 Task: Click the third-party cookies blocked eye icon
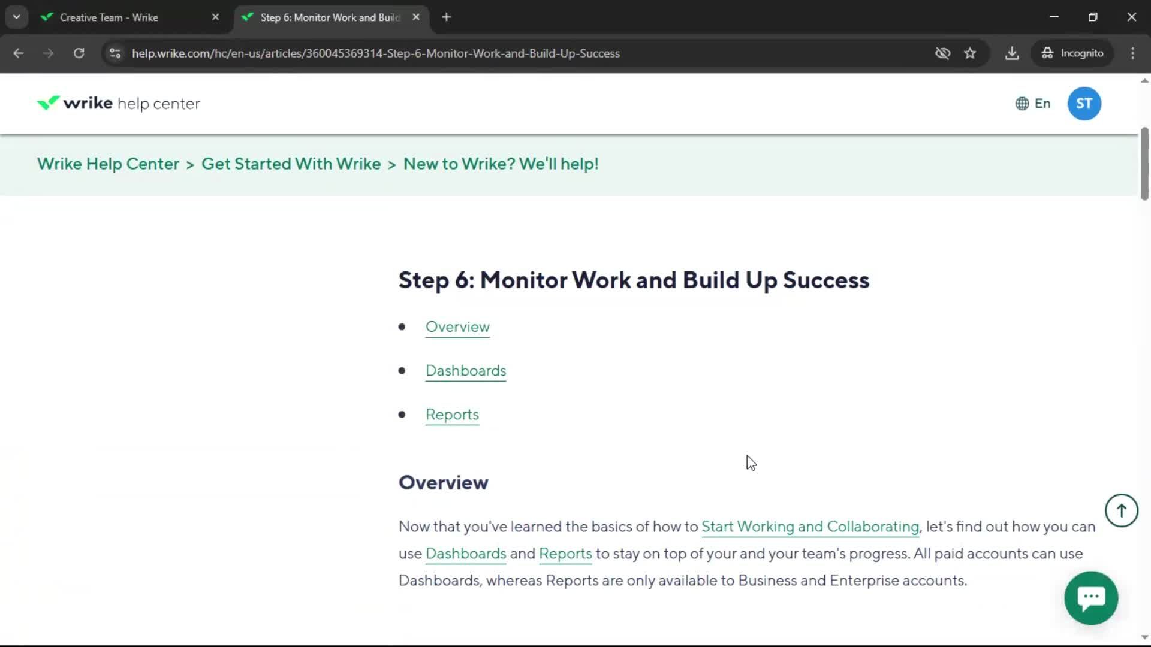tap(942, 53)
